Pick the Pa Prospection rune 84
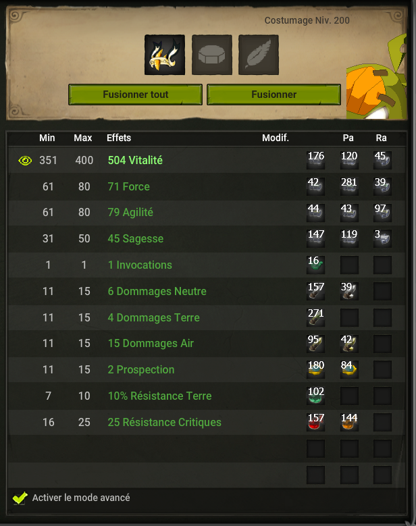 point(349,369)
